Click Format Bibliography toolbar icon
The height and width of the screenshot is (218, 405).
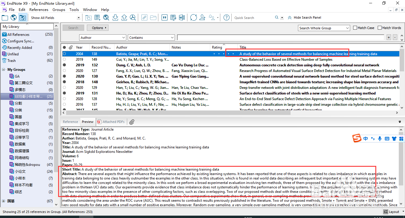coord(173,17)
